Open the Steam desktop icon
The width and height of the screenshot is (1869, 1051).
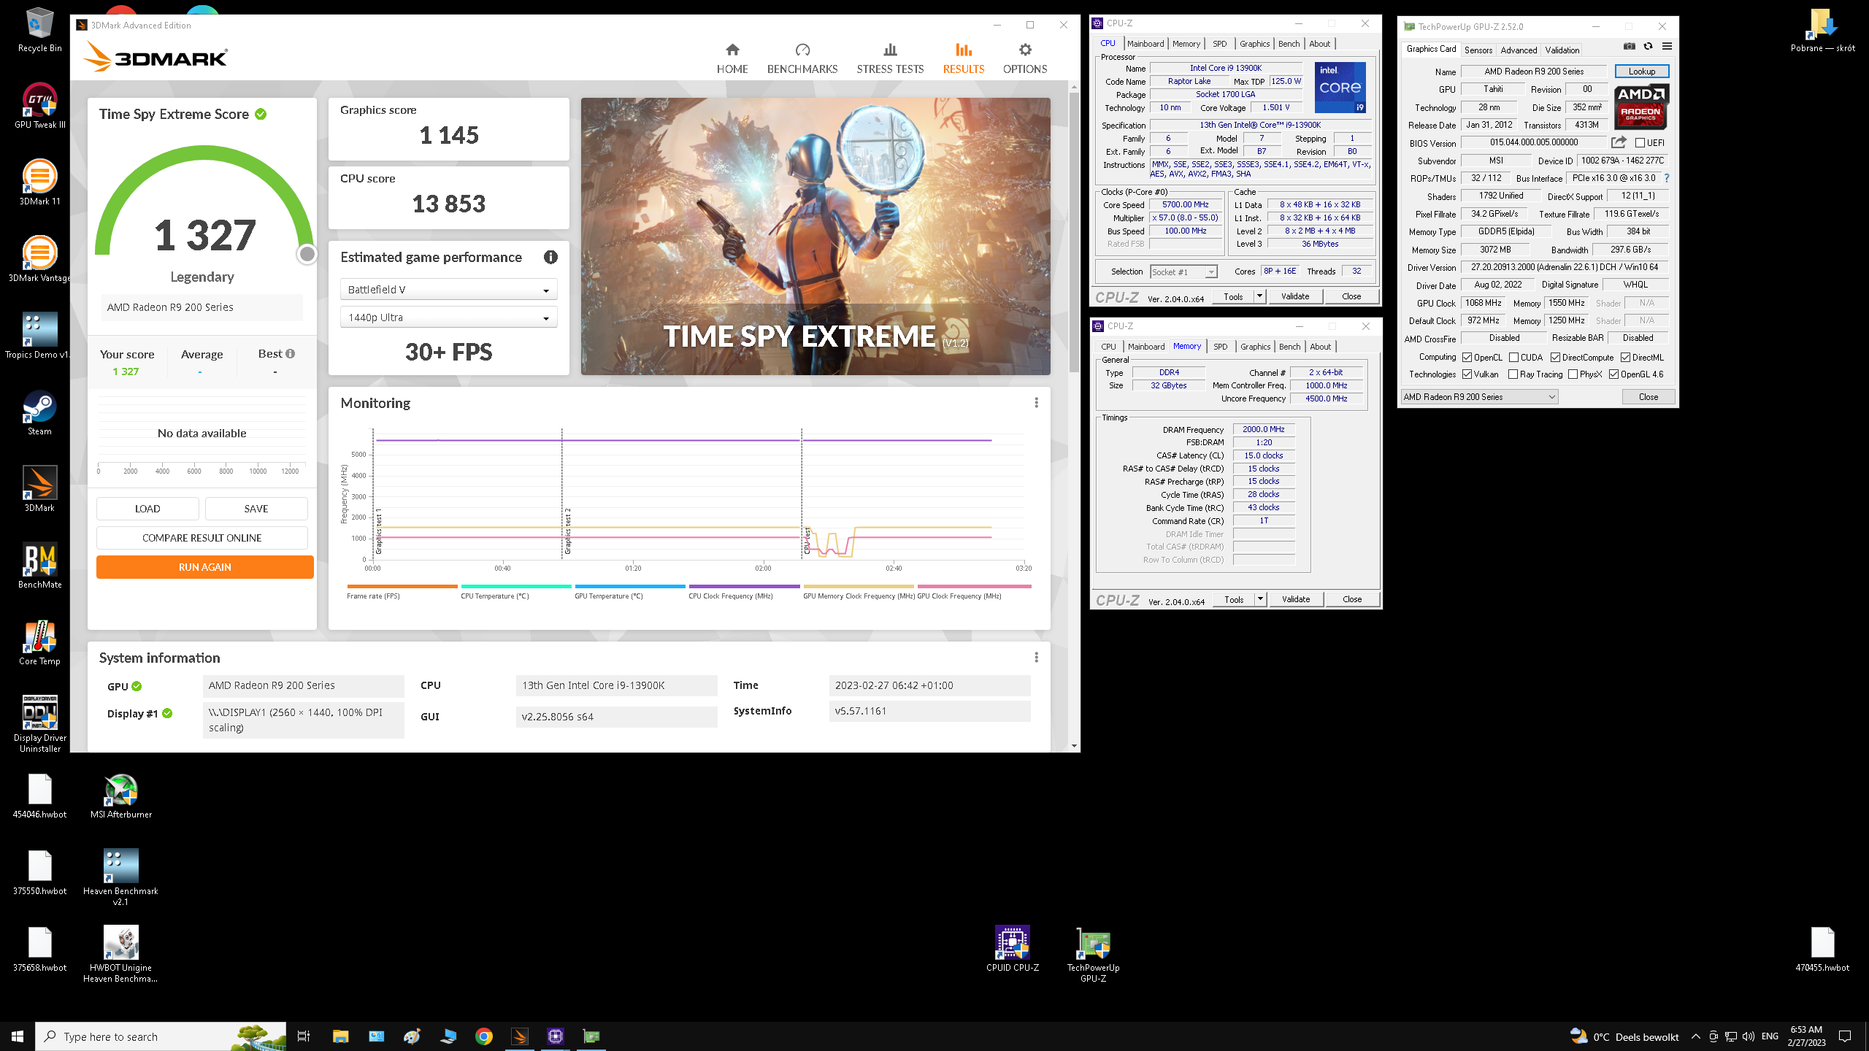point(40,413)
